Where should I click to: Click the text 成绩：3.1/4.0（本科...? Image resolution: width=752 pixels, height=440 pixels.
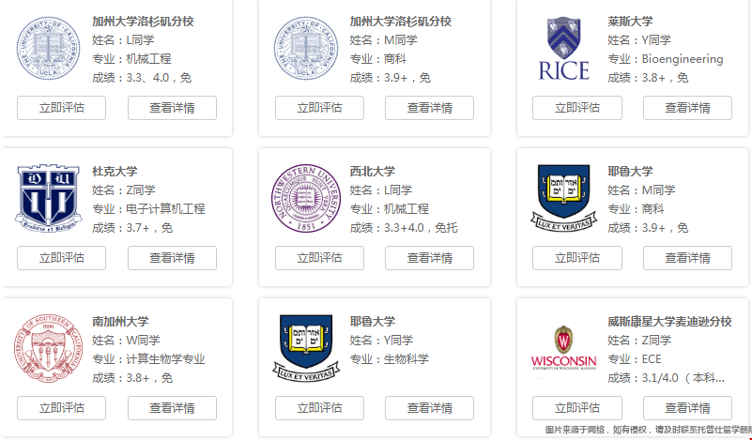click(667, 378)
